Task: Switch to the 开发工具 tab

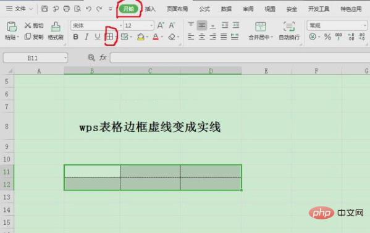Action: (319, 9)
